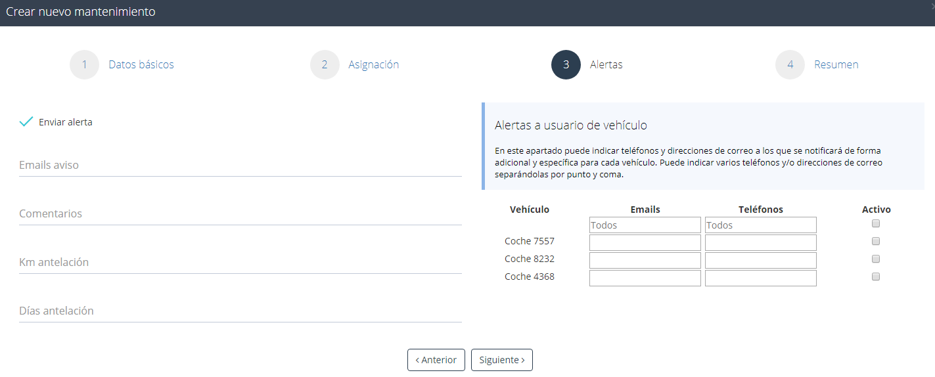The width and height of the screenshot is (935, 377).
Task: Click the Todos teléfonos input box
Action: pyautogui.click(x=760, y=225)
